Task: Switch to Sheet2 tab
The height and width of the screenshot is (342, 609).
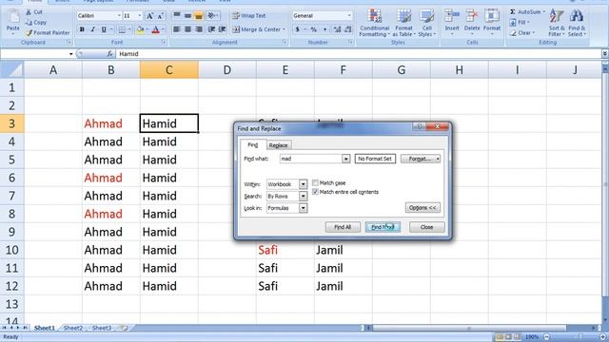Action: click(x=73, y=328)
